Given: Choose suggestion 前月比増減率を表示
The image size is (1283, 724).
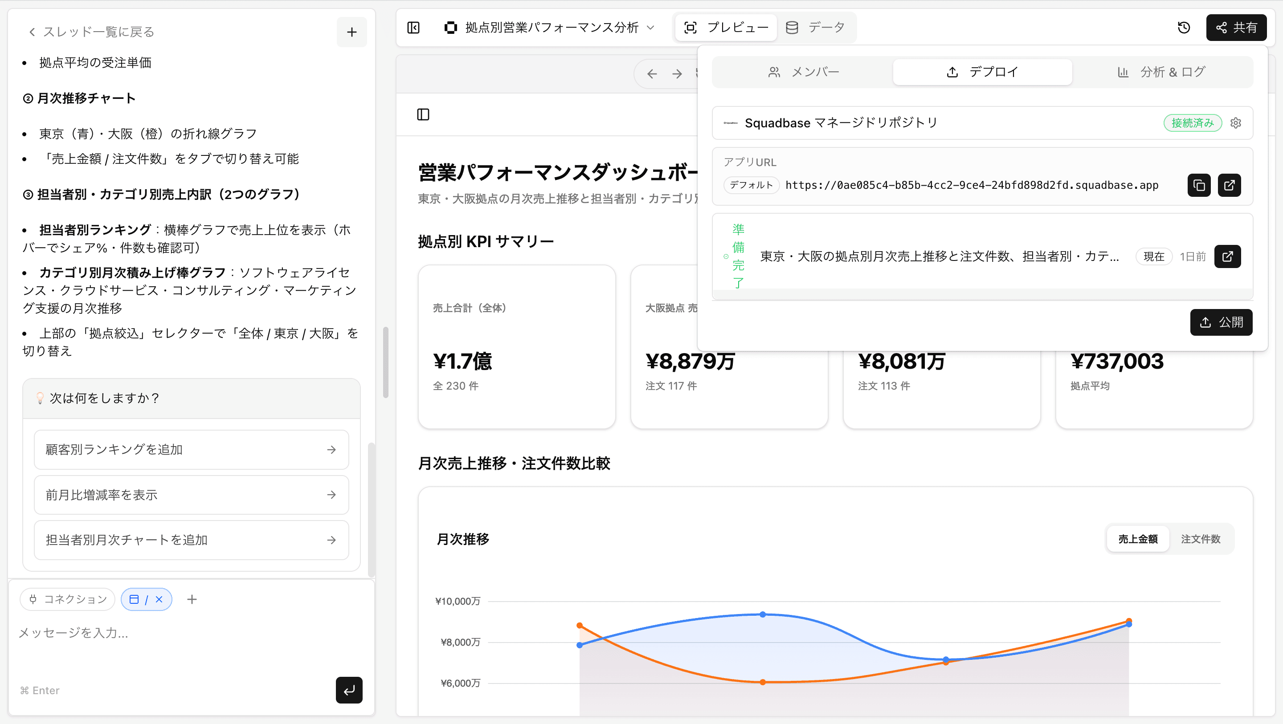Looking at the screenshot, I should click(191, 495).
